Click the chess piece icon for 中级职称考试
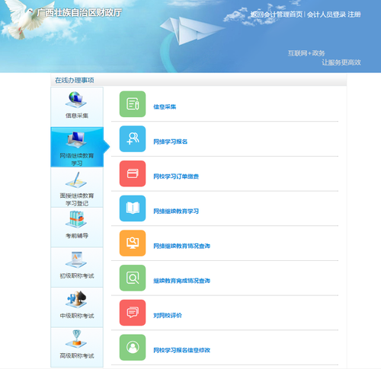The width and height of the screenshot is (381, 369). click(76, 300)
